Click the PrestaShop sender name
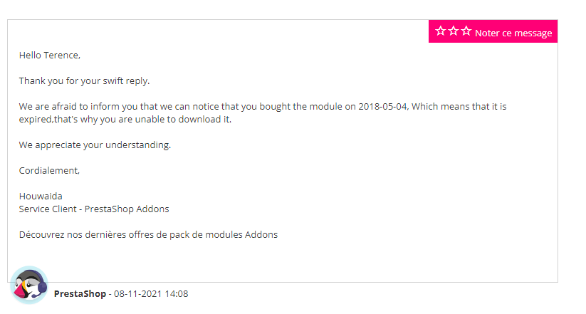Image resolution: width=586 pixels, height=314 pixels. [x=80, y=293]
